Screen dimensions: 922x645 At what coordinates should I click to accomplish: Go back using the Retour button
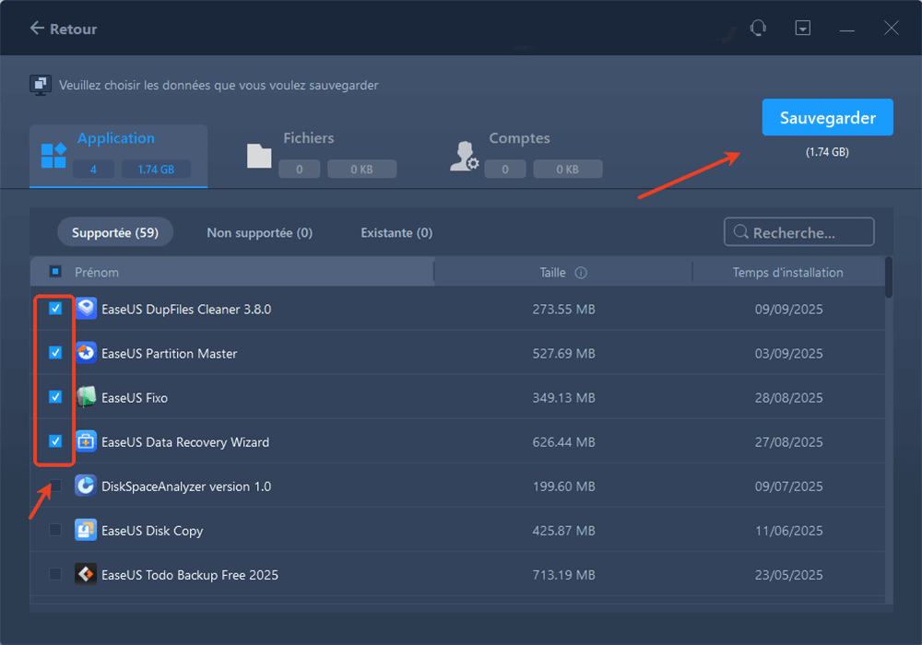(64, 29)
